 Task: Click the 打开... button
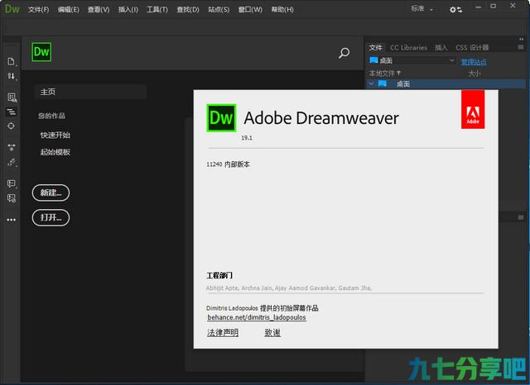[x=51, y=217]
